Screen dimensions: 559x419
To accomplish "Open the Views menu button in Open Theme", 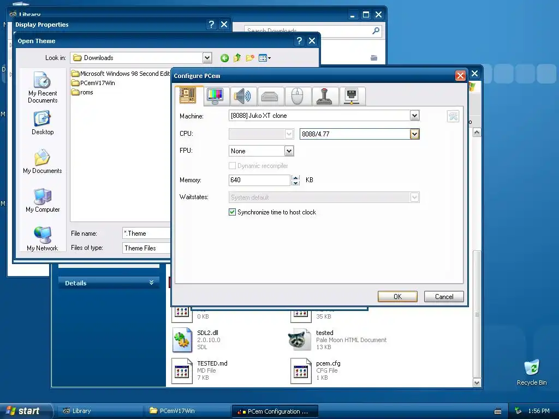I will tap(264, 58).
